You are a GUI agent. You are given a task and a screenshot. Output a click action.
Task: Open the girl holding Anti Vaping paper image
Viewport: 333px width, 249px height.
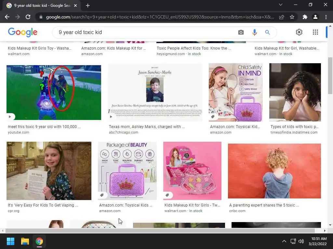(x=49, y=171)
